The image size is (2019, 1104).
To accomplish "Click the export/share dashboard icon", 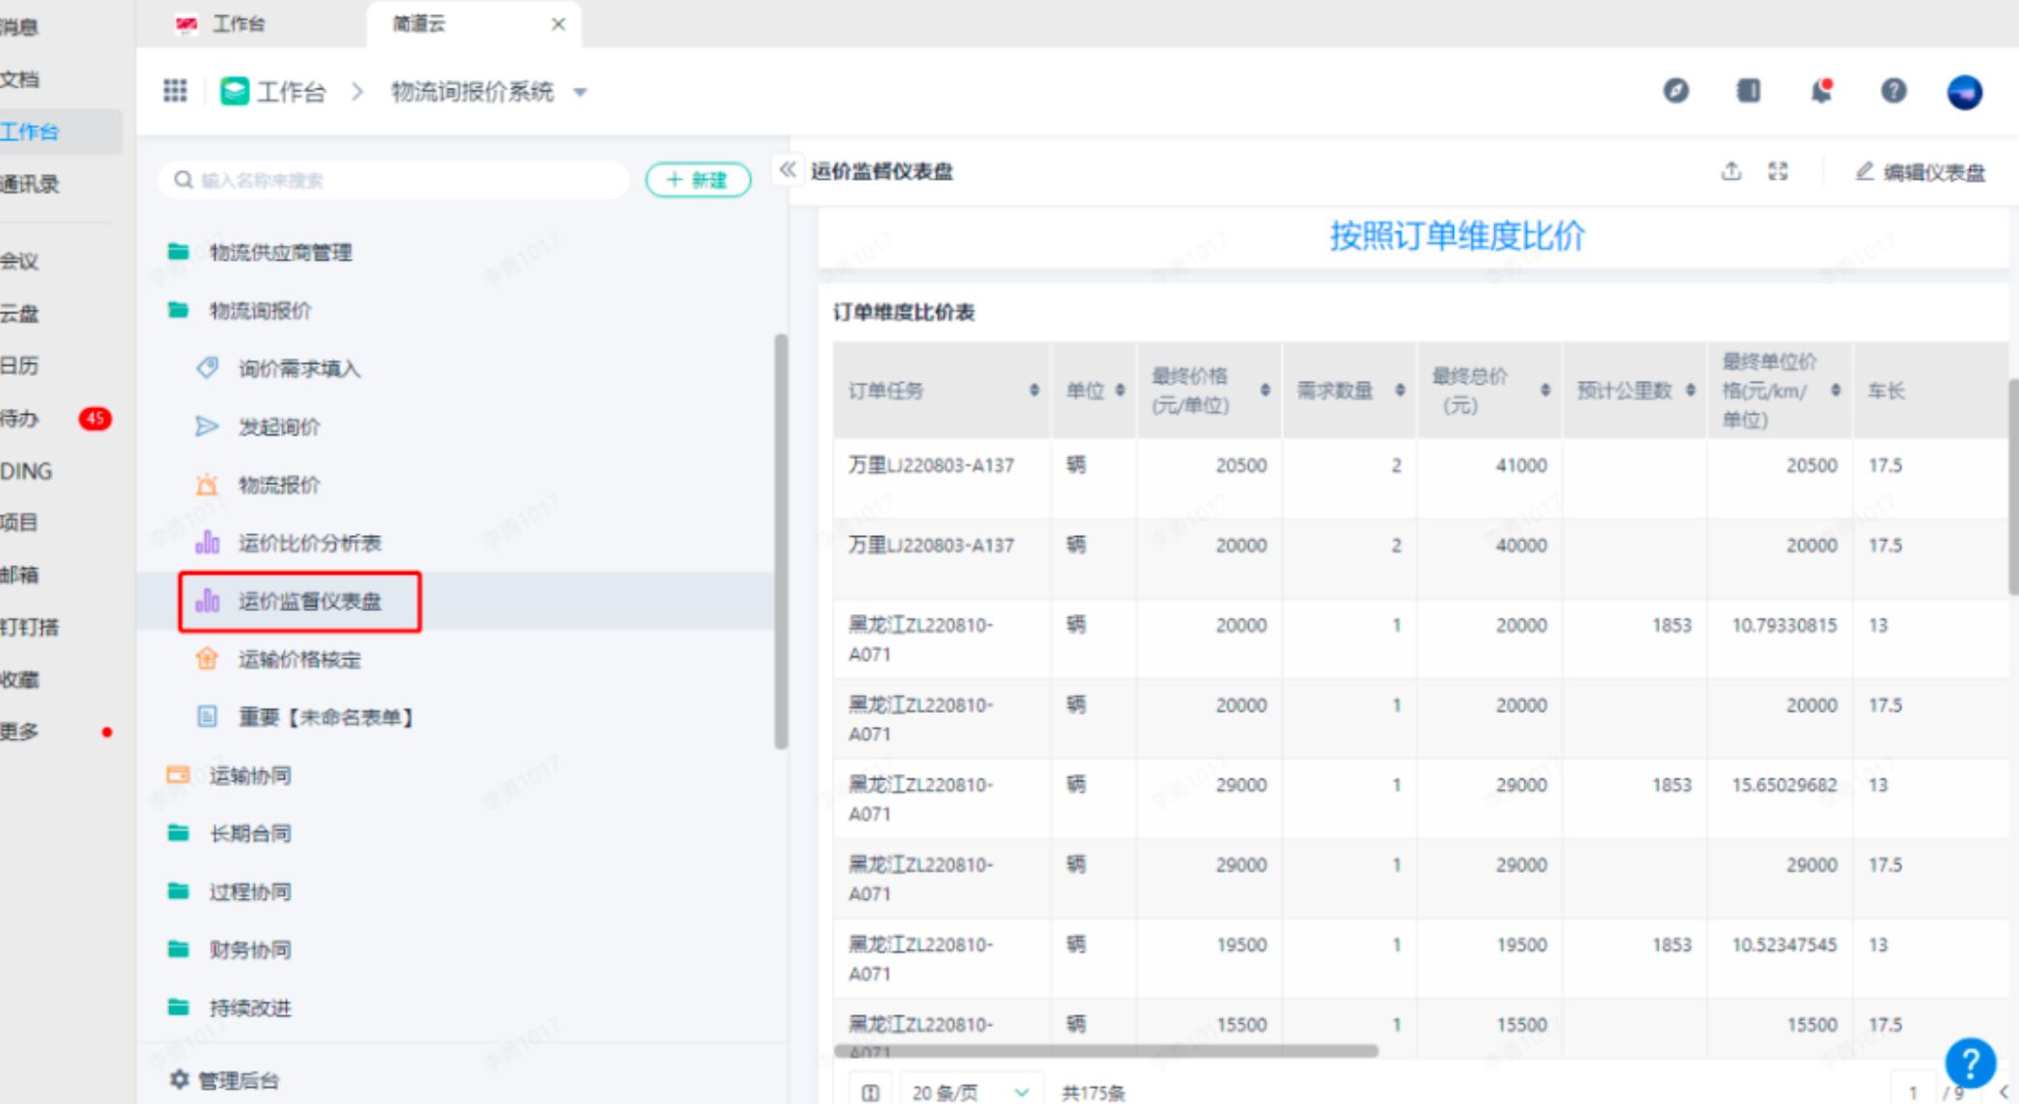I will click(1731, 171).
